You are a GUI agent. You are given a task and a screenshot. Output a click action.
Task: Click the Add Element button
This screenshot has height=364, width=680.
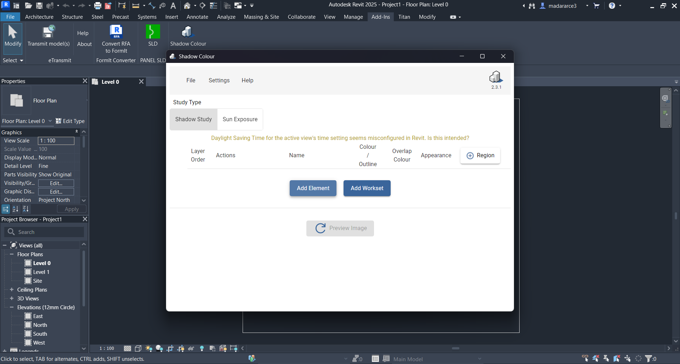(x=313, y=188)
